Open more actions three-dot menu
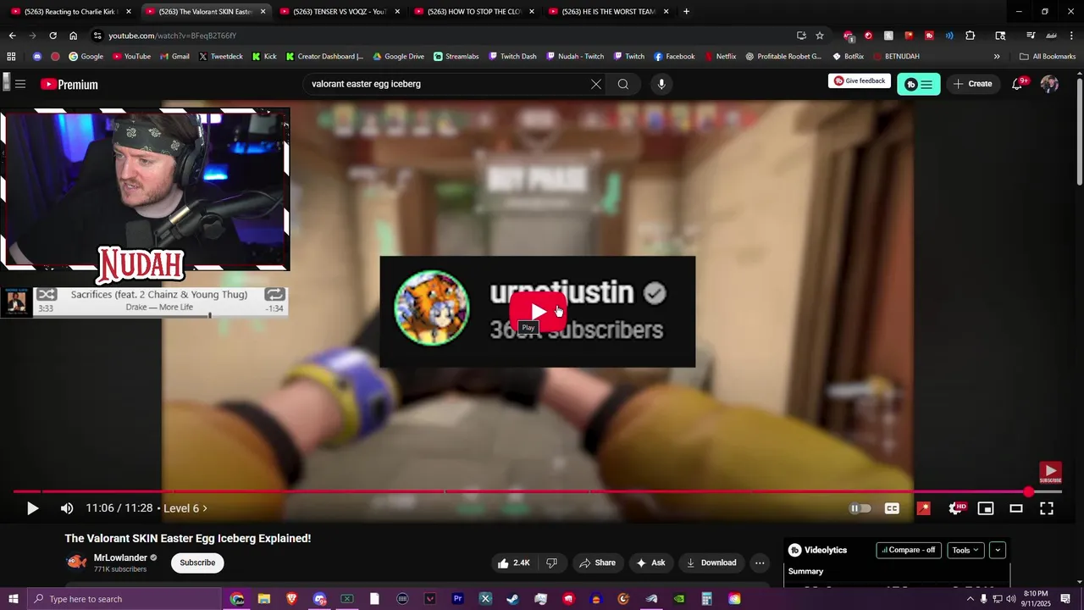Screen dimensions: 1084x610 click(760, 563)
